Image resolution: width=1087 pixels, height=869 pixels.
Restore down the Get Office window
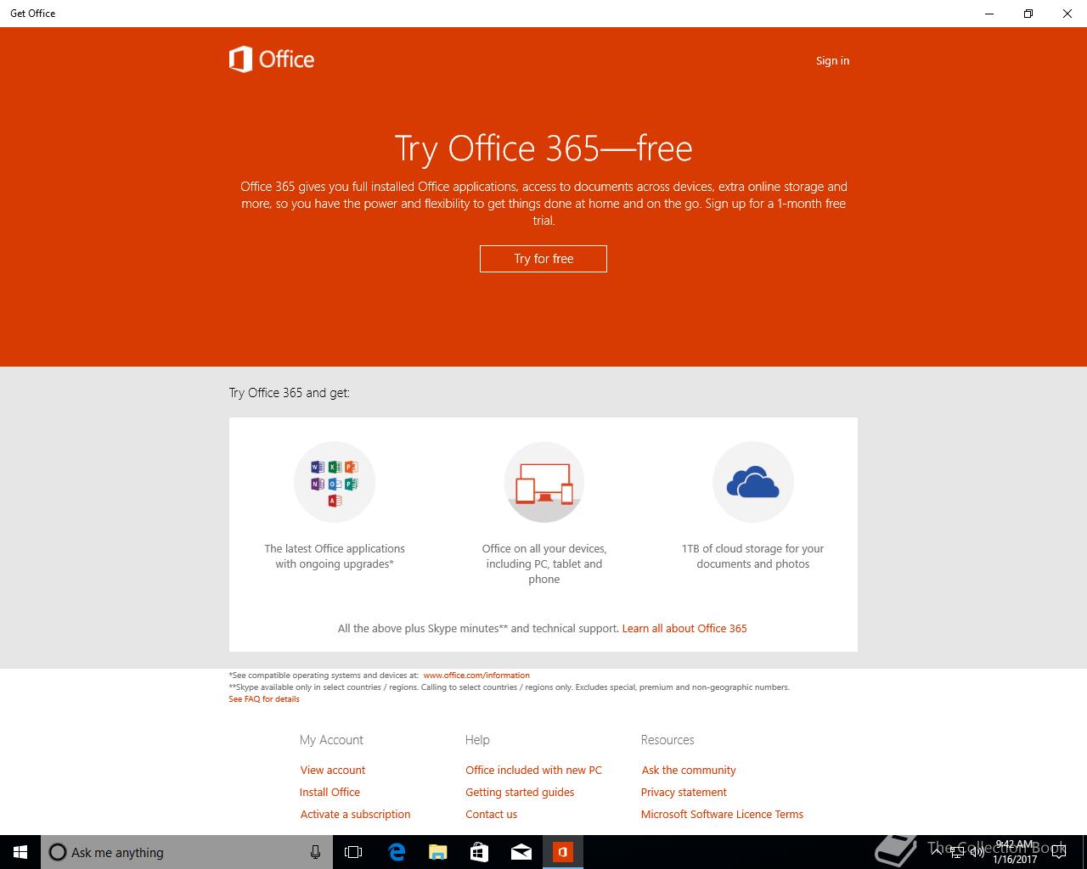tap(1028, 14)
